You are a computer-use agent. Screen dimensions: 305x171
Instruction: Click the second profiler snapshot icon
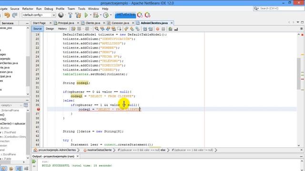pyautogui.click(x=147, y=15)
